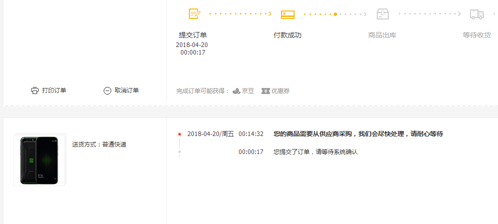498x224 pixels.
Task: Select the 完成订单可能获得 label
Action: pyautogui.click(x=203, y=91)
